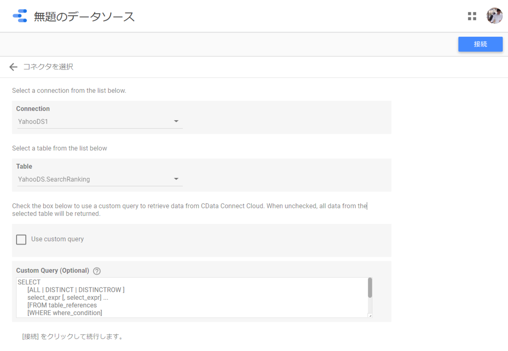Click the '[WHERE where_condition]' line
508x351 pixels.
pos(65,313)
